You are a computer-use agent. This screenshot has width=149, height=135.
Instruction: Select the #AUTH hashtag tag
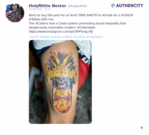coord(34,37)
